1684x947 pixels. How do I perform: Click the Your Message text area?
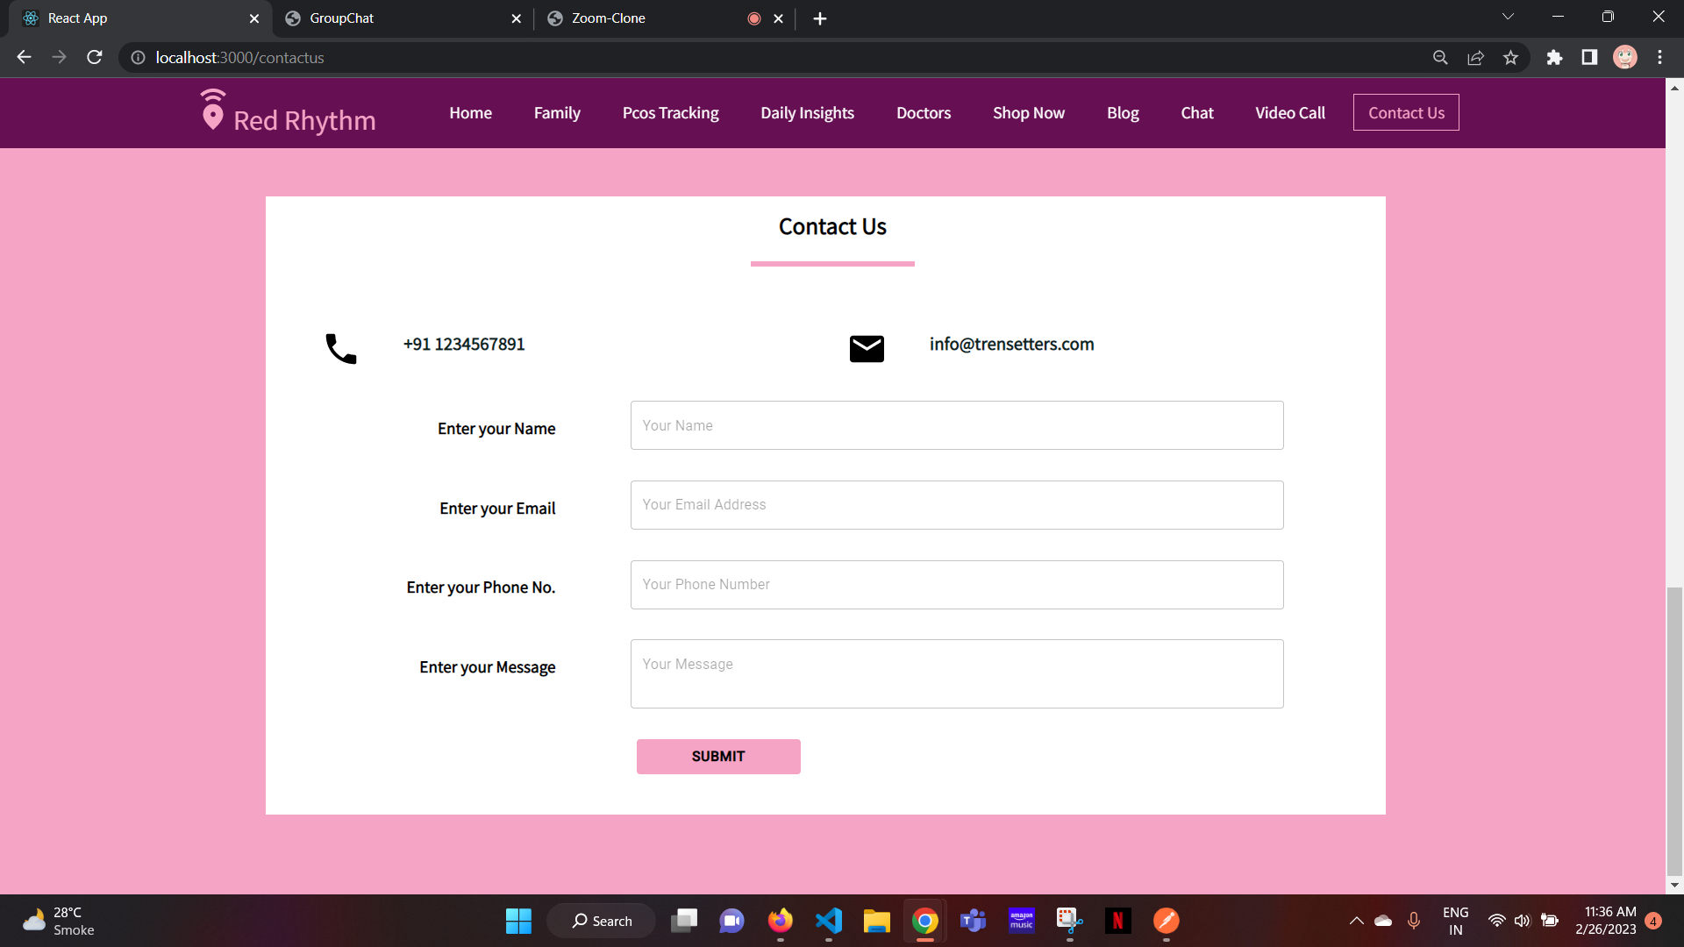tap(956, 673)
